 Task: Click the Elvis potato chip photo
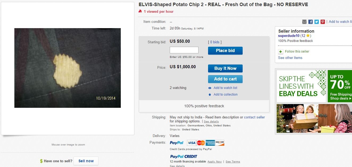pos(68,68)
